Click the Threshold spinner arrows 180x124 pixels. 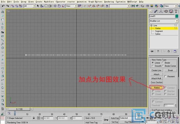click(x=175, y=105)
